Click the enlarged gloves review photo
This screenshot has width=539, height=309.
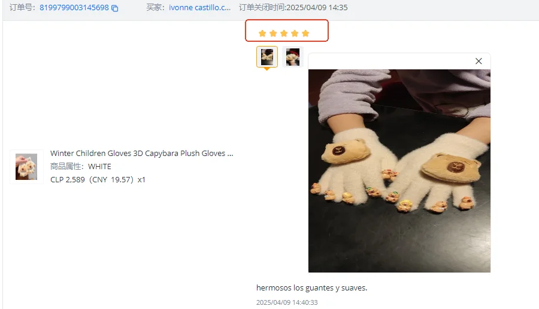399,171
